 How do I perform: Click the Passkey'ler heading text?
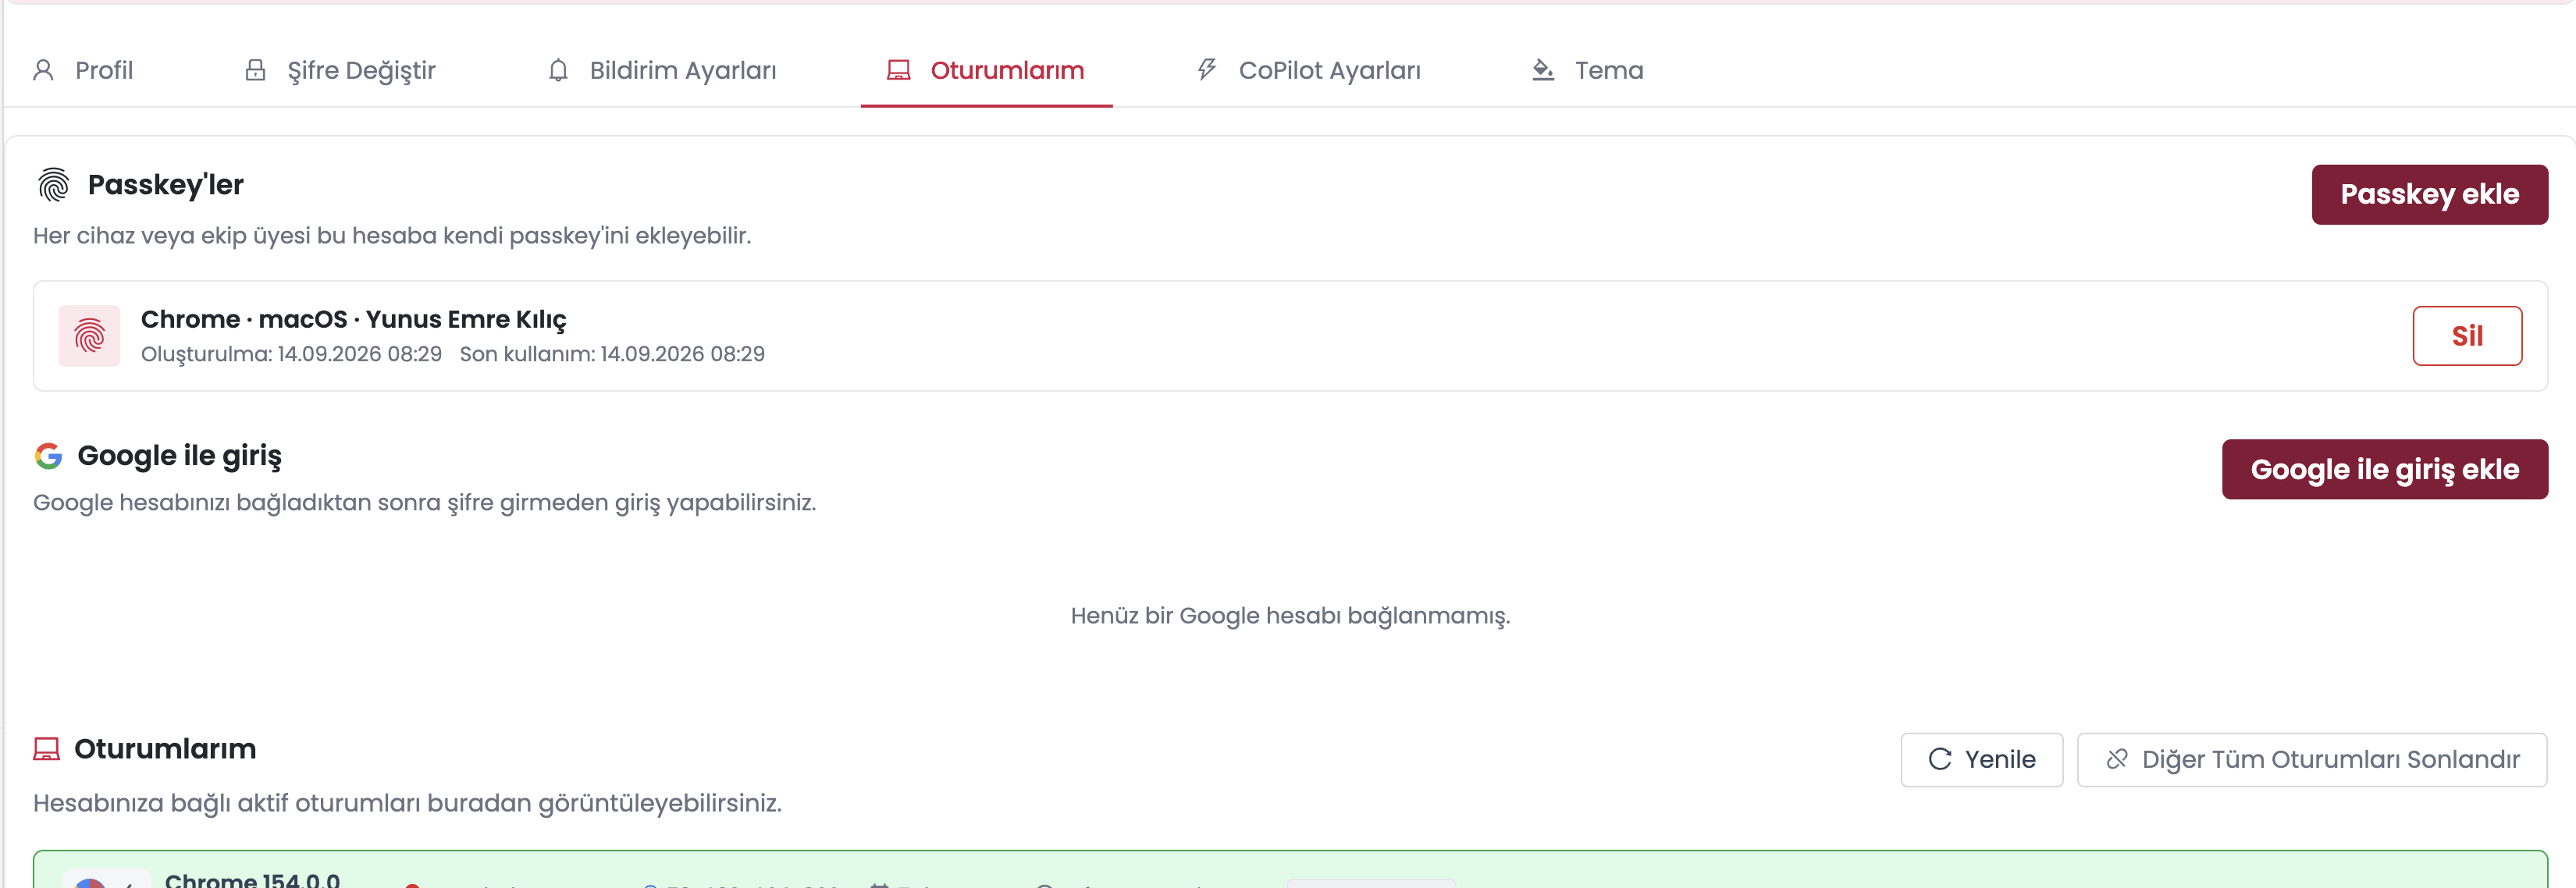click(166, 185)
